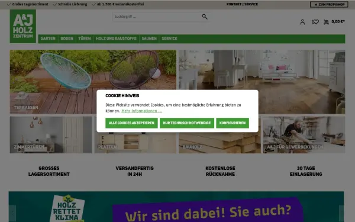
Task: Open the Service menu
Action: (169, 38)
